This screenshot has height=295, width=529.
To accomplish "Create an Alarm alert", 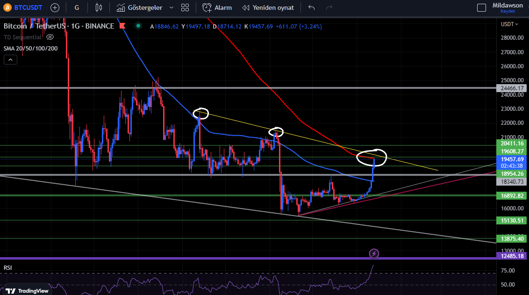I will pos(217,7).
